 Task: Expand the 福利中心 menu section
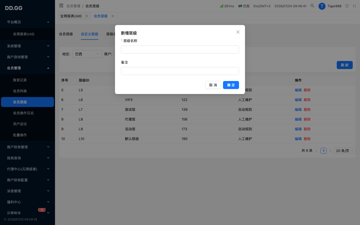coord(27,202)
